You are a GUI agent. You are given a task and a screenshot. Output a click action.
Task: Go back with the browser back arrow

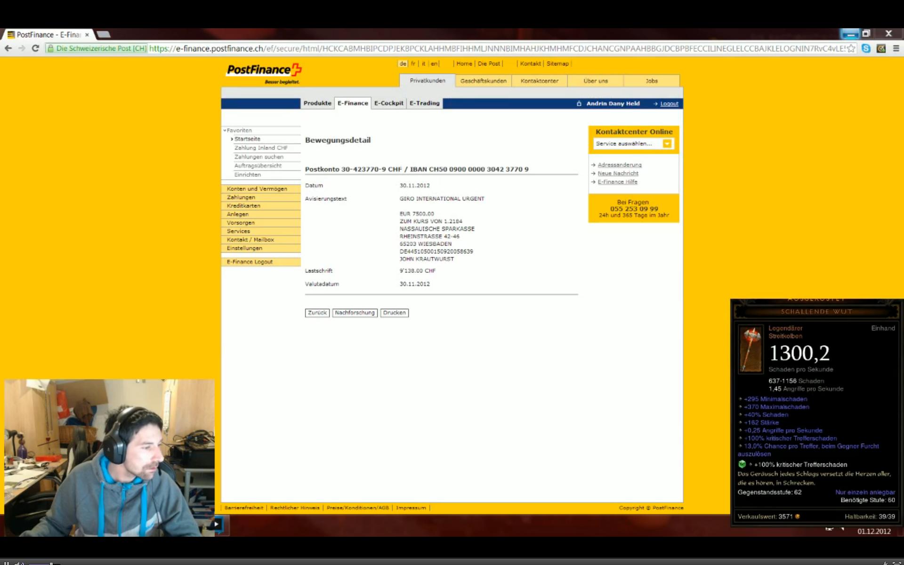click(8, 48)
